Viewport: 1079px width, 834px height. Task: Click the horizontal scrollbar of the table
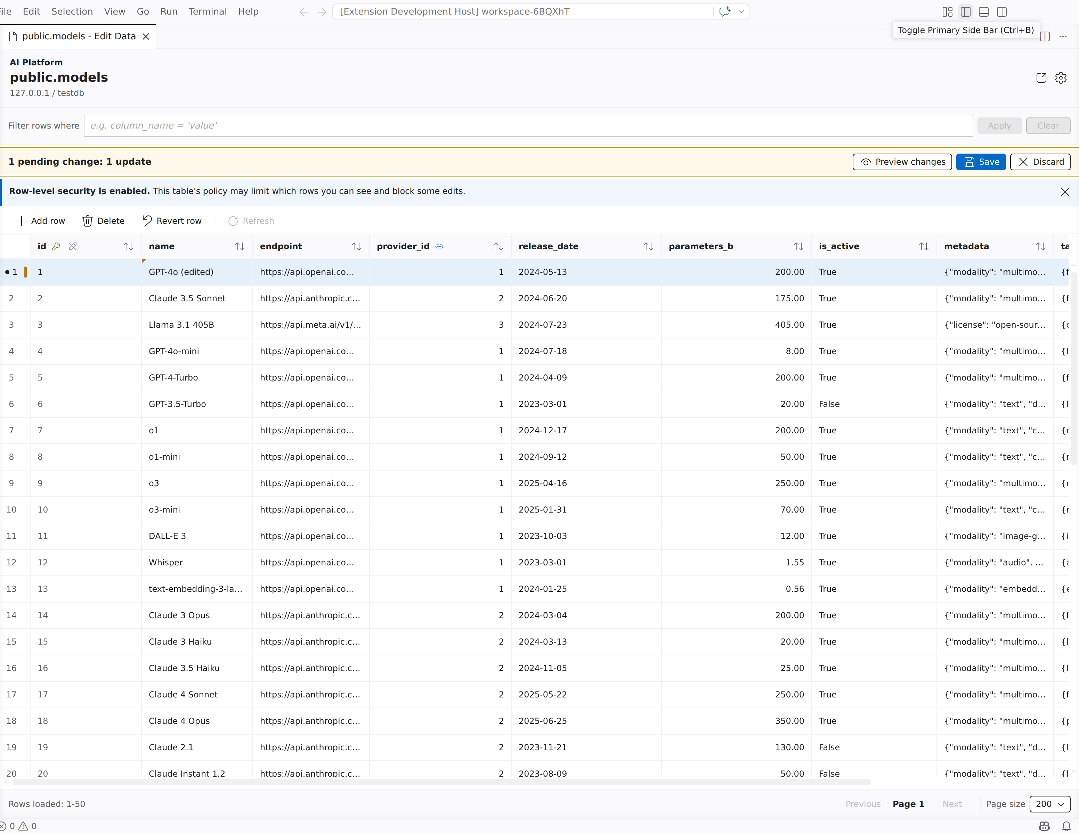tap(442, 782)
